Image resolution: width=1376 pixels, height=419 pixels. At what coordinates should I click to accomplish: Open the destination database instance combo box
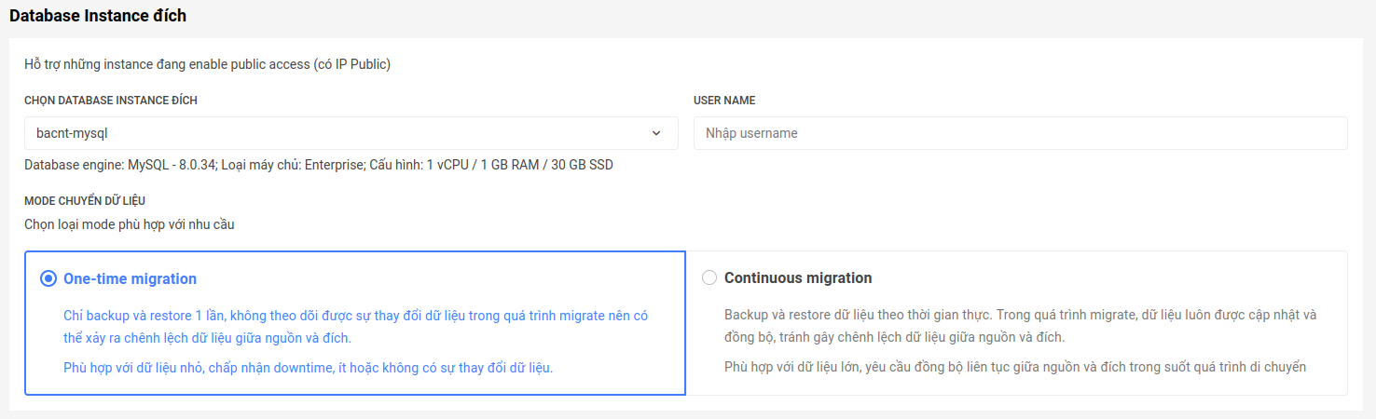point(351,133)
